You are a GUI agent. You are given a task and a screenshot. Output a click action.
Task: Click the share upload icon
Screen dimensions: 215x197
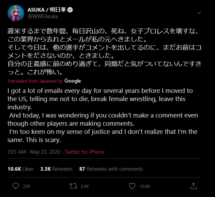[193, 186]
